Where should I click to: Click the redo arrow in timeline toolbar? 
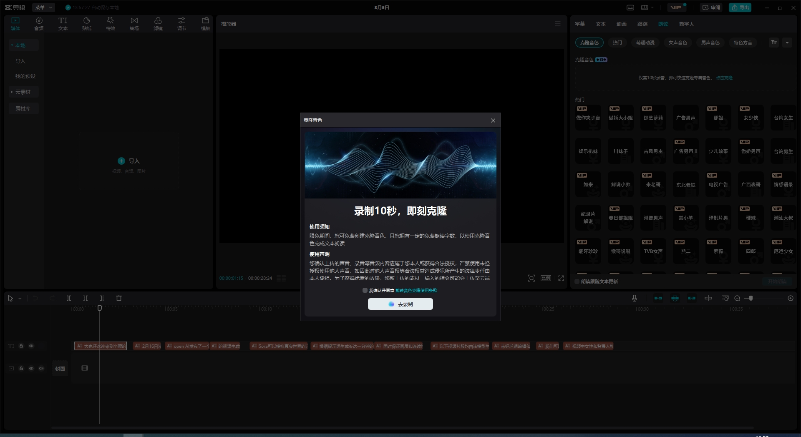pos(52,298)
